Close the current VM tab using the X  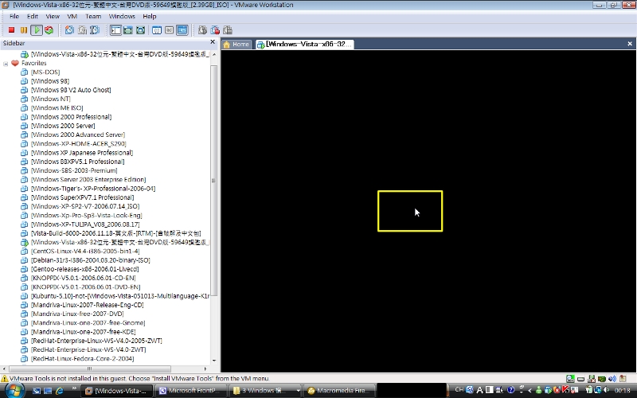(630, 44)
